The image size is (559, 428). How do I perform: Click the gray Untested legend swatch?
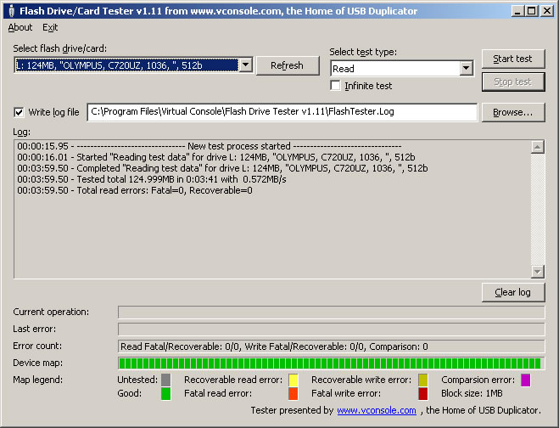coord(166,380)
